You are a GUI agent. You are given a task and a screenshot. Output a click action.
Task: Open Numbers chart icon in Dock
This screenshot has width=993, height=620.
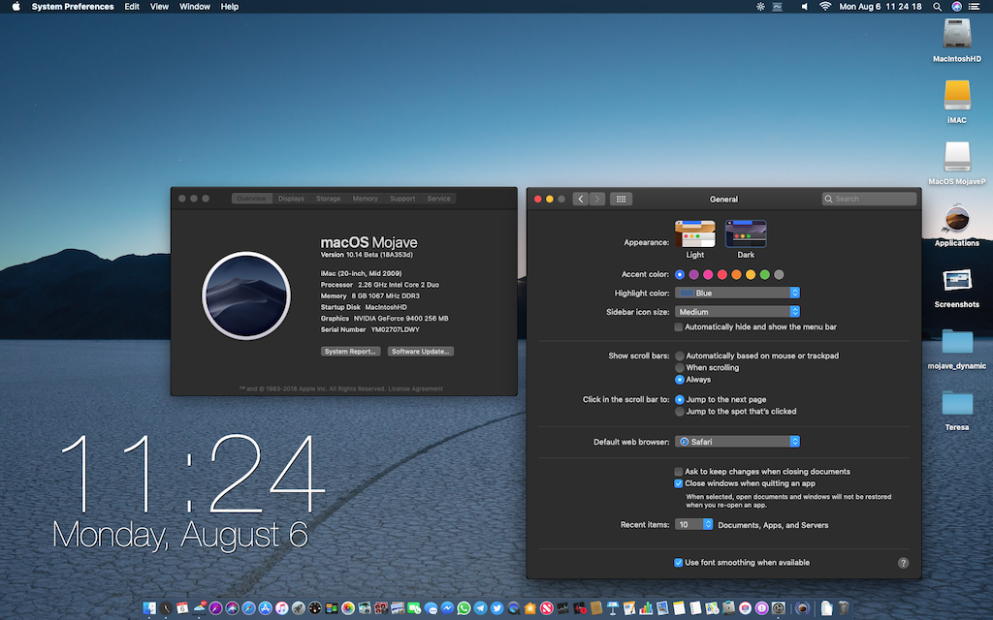(x=646, y=608)
